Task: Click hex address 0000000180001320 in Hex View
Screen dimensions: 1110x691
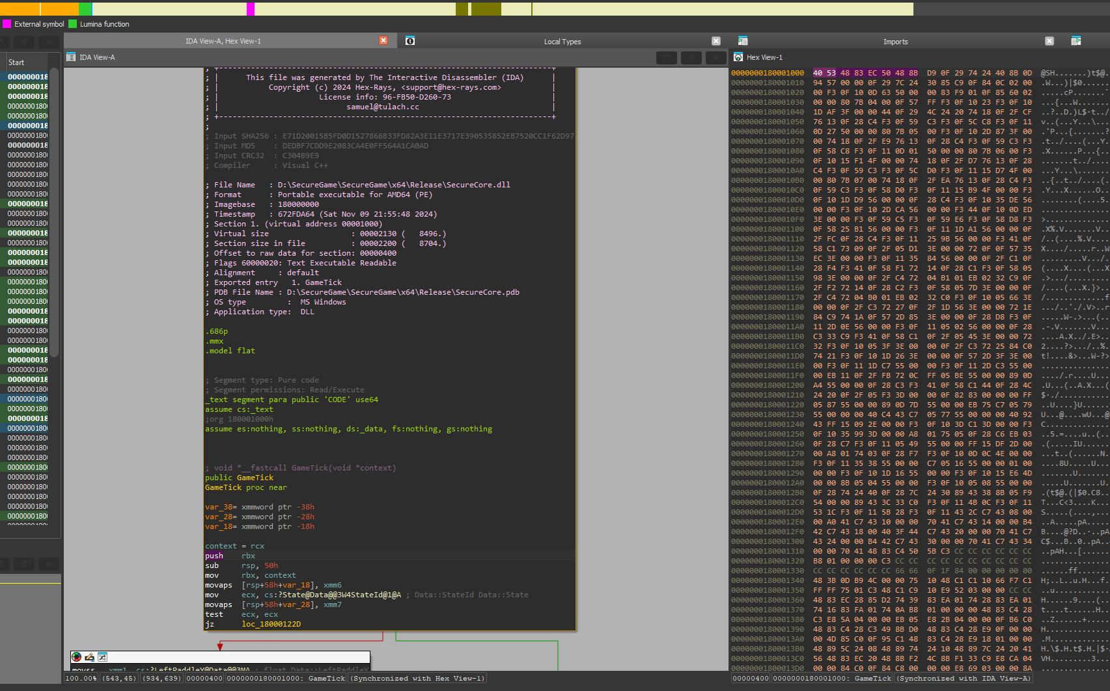Action: (768, 561)
